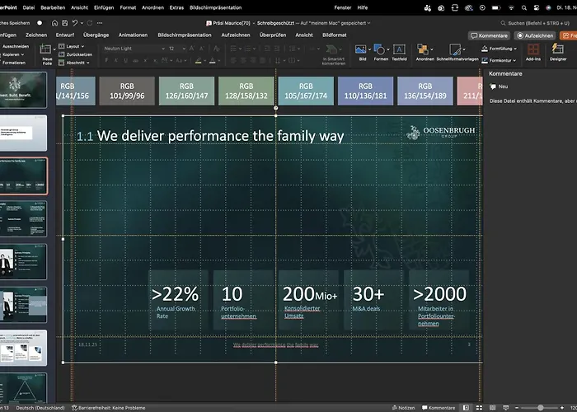
Task: Add a new comment with Neu
Action: coord(498,87)
